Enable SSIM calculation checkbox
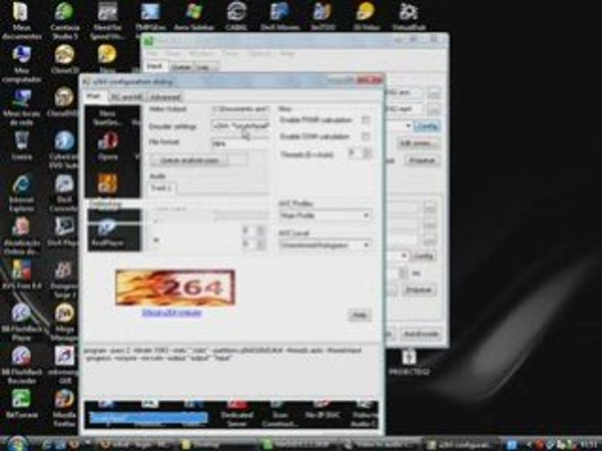This screenshot has height=451, width=602. (x=366, y=137)
